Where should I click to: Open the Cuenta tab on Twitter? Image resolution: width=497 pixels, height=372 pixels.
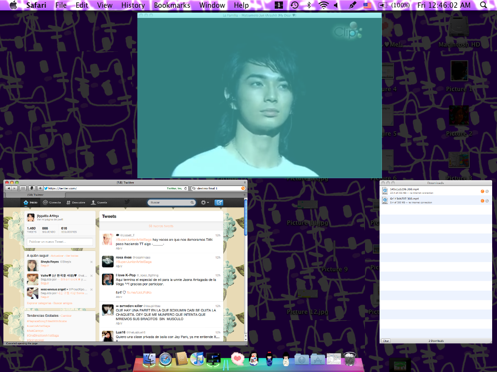pyautogui.click(x=99, y=202)
